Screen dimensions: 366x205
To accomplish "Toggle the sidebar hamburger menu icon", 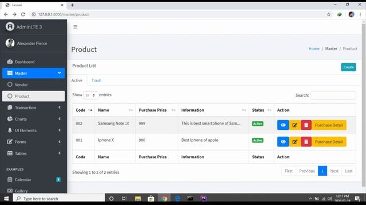I will tap(75, 27).
